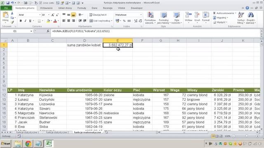
Task: Click the thousands separator (000) icon
Action: [x=129, y=21]
